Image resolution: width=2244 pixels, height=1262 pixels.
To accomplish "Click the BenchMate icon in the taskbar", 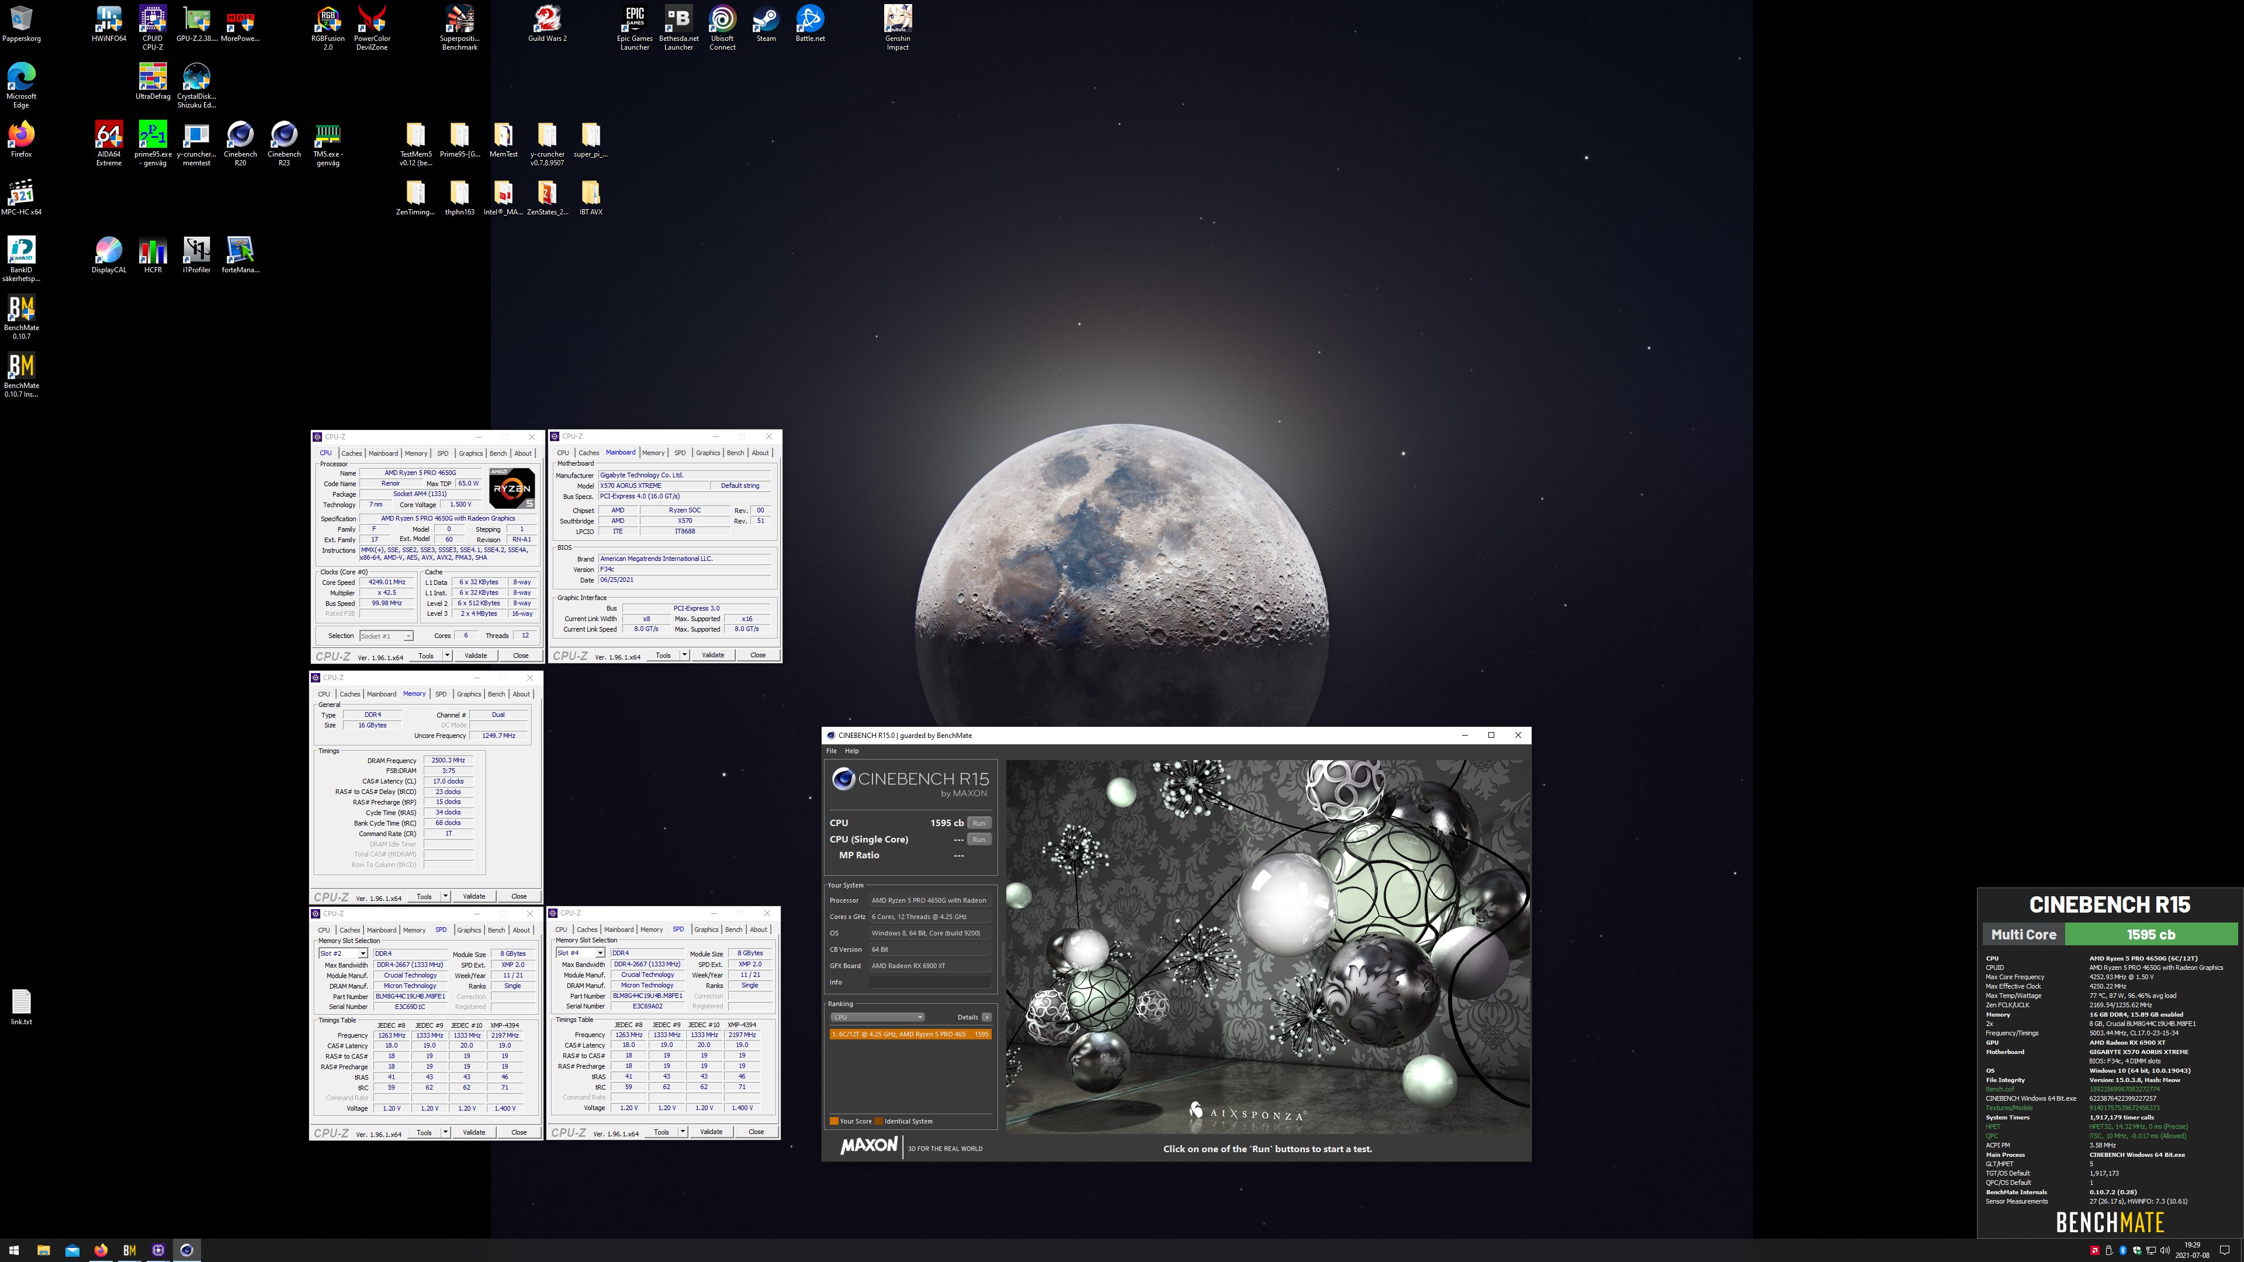I will point(129,1250).
